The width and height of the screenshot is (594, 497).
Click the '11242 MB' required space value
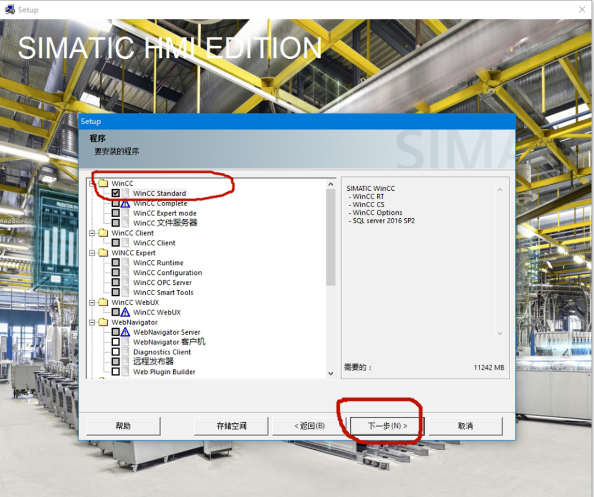pyautogui.click(x=489, y=367)
